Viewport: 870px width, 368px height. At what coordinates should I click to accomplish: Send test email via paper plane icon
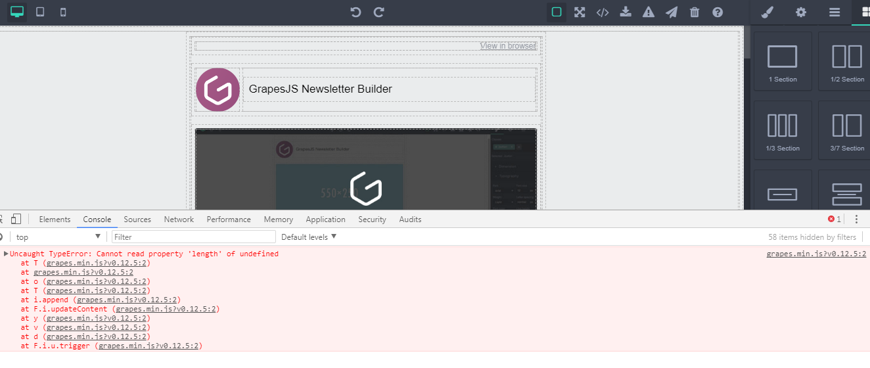coord(672,12)
